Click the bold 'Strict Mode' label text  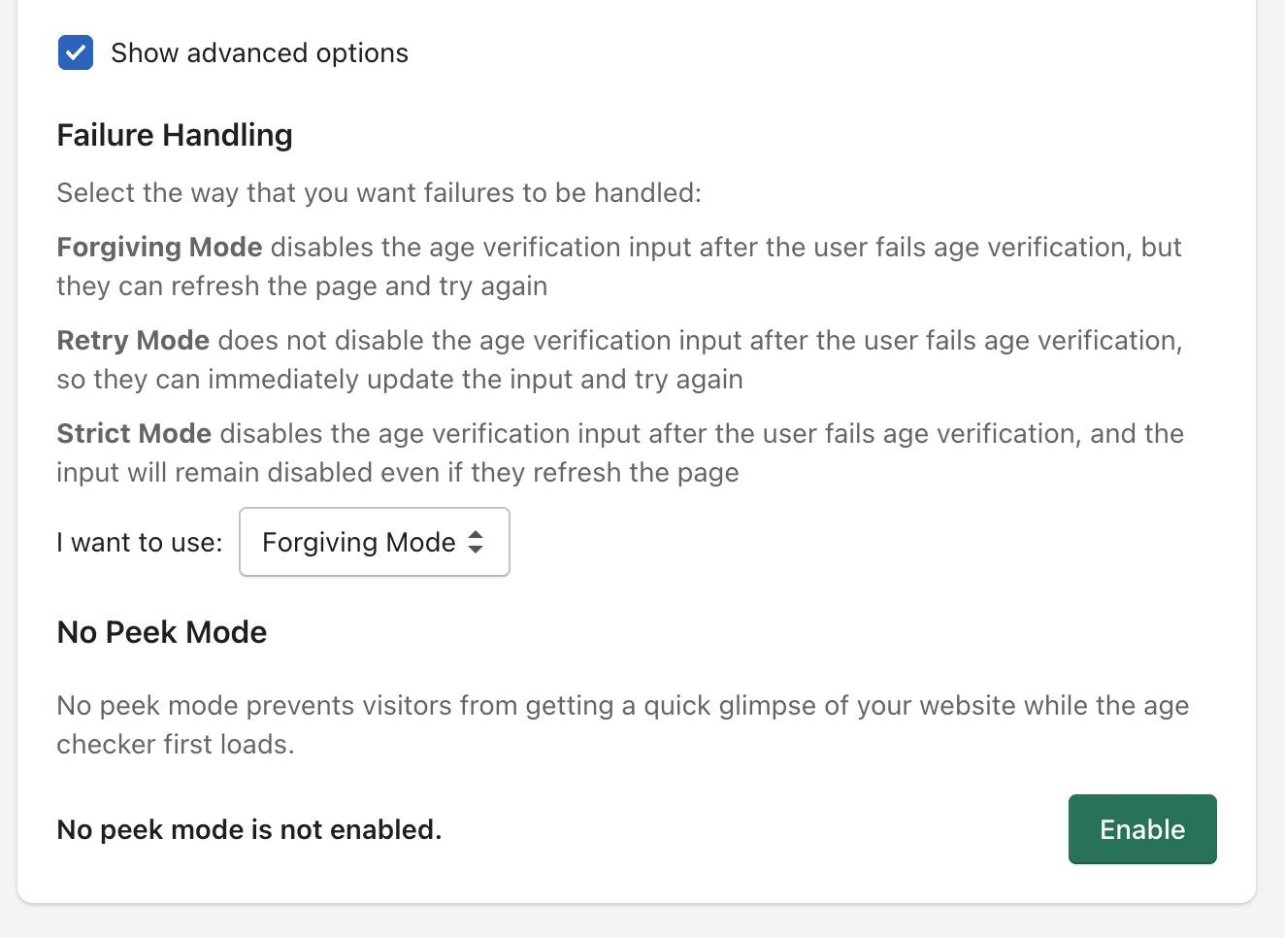[134, 433]
